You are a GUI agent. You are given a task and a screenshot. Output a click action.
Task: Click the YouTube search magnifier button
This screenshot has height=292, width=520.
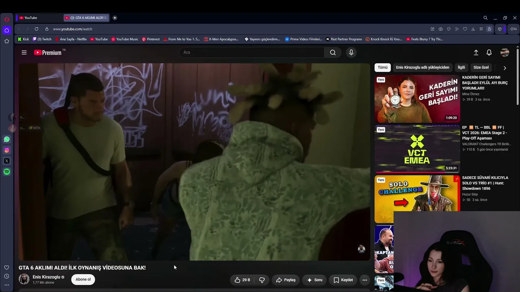[x=333, y=52]
